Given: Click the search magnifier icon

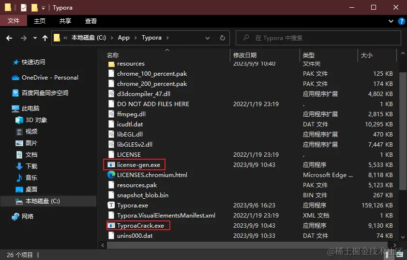Looking at the screenshot, I should 245,38.
